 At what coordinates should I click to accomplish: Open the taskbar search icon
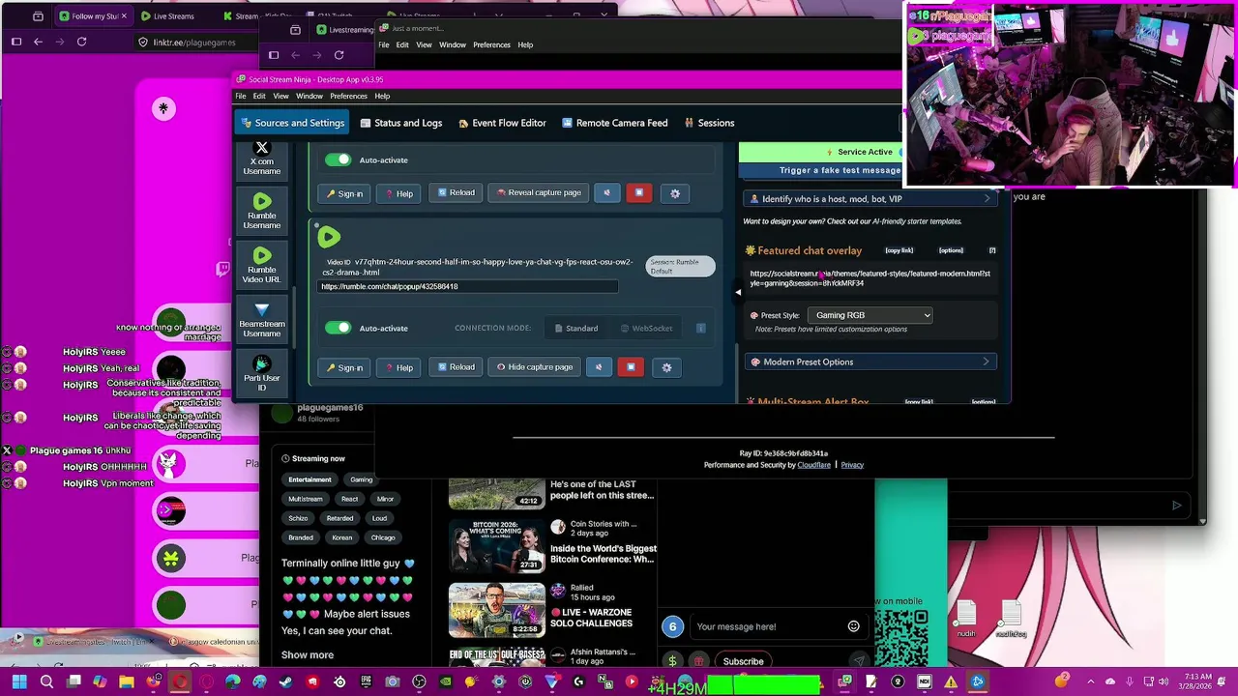click(46, 682)
